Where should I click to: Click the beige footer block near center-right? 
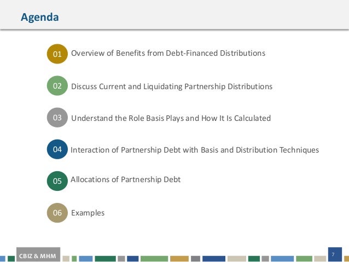(x=237, y=259)
